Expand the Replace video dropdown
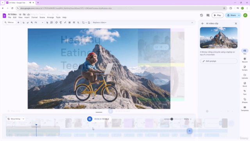 point(100,23)
